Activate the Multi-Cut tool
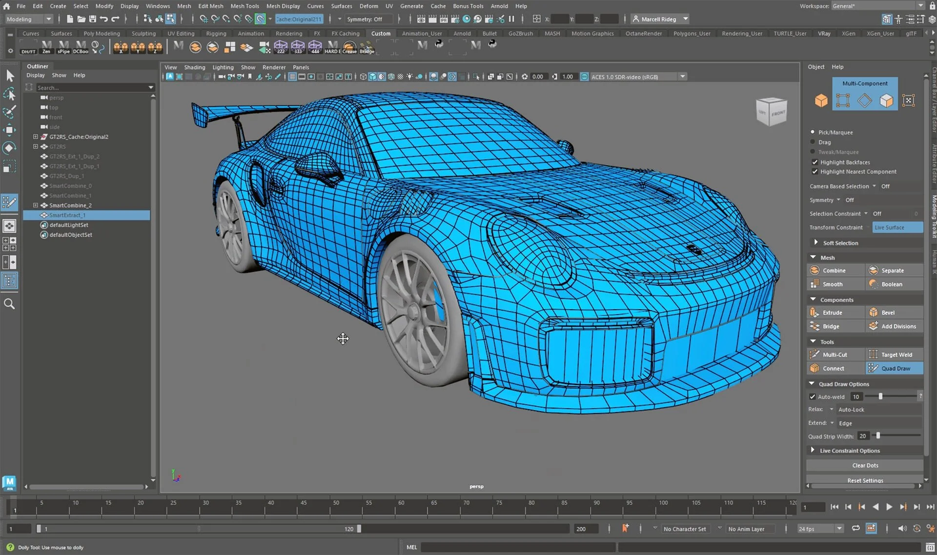This screenshot has height=555, width=937. coord(835,355)
